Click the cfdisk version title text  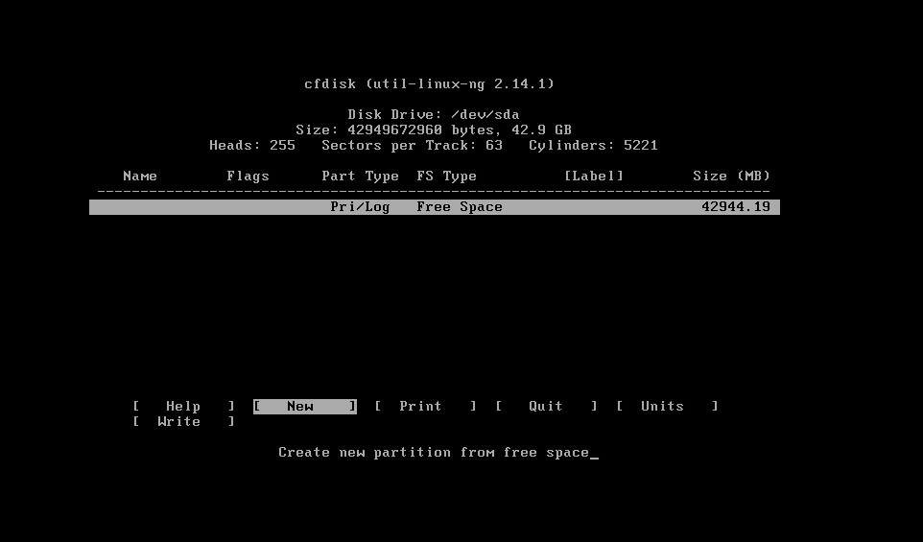pyautogui.click(x=430, y=84)
